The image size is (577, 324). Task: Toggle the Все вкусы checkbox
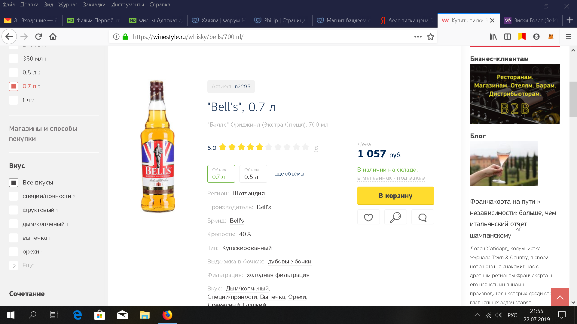[x=14, y=183]
